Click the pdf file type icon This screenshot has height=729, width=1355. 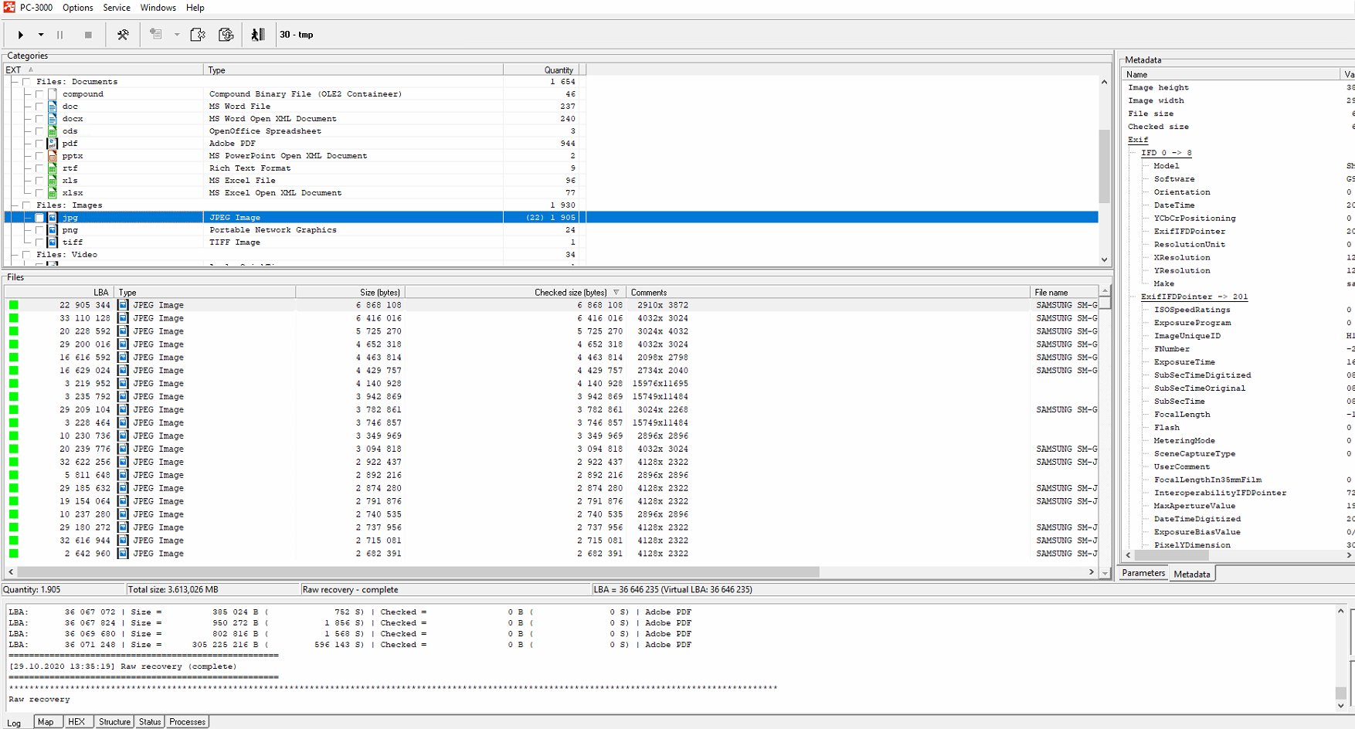pyautogui.click(x=53, y=144)
